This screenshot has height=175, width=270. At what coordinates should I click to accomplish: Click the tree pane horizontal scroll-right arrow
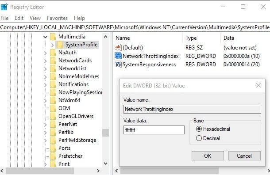click(98, 171)
